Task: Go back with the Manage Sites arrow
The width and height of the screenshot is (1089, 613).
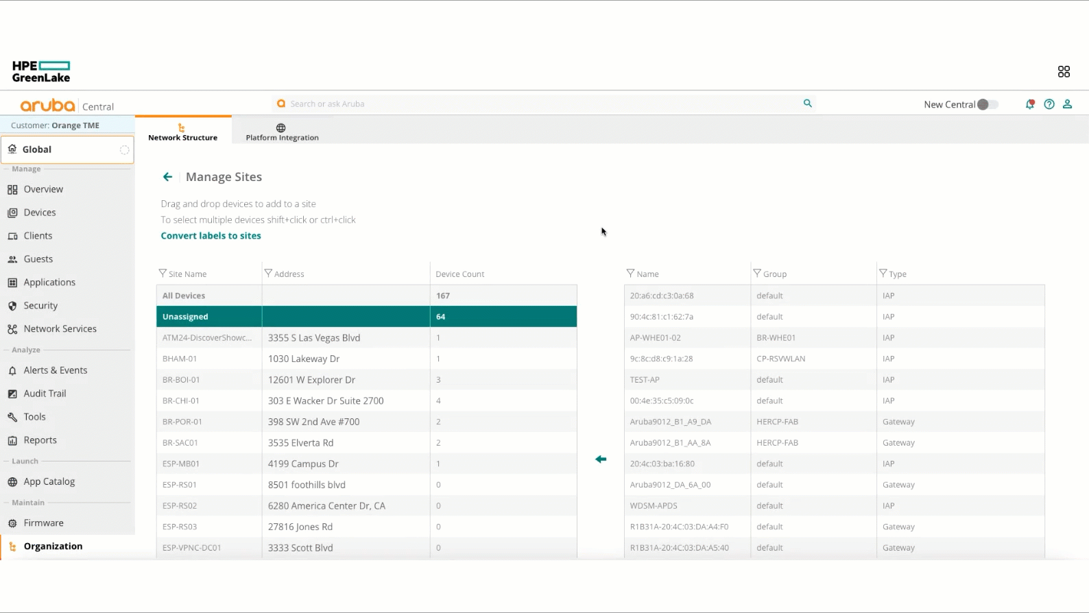Action: tap(167, 177)
